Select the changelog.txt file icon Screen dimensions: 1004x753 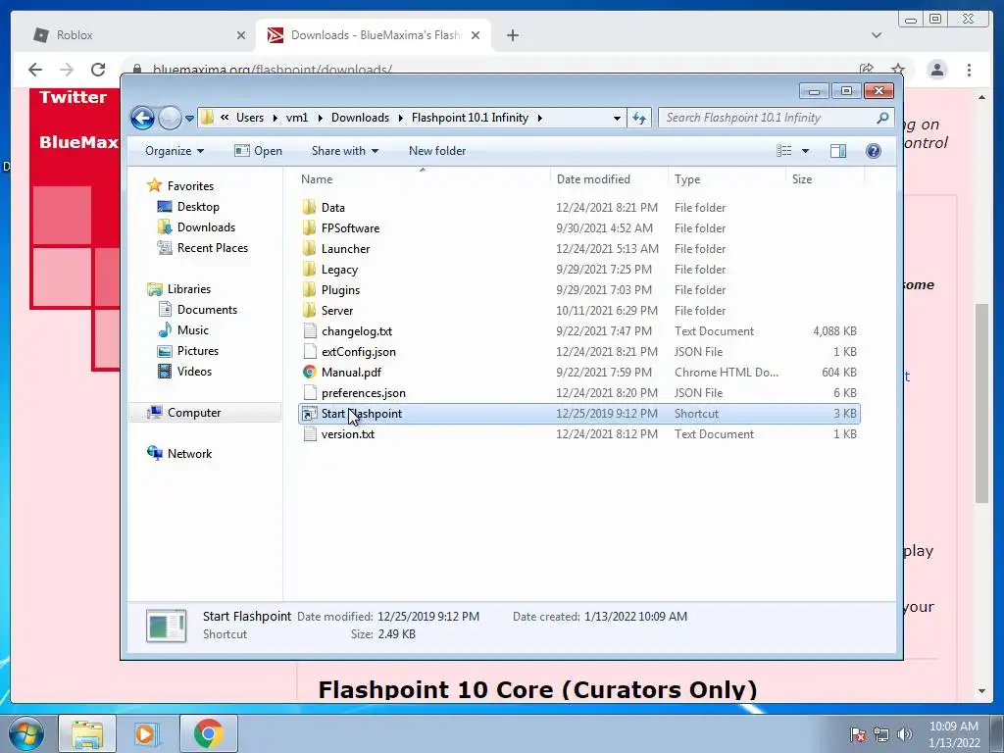tap(309, 331)
